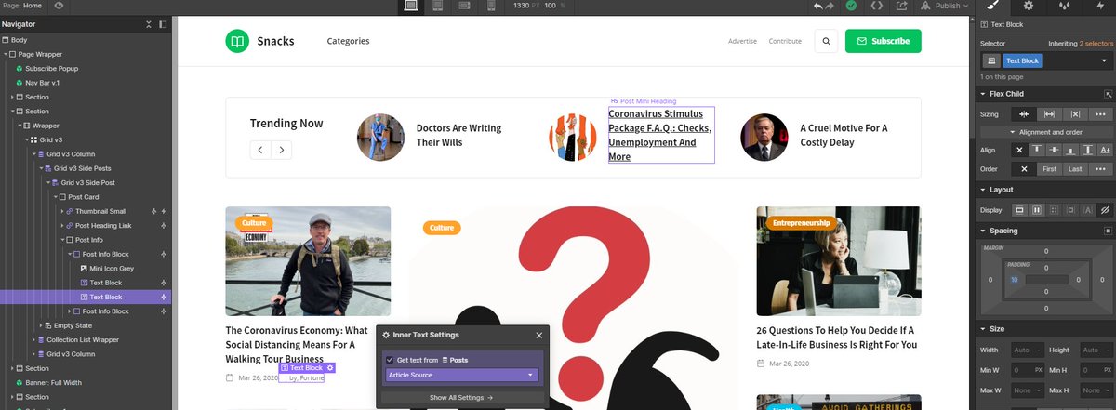This screenshot has height=410, width=1116.
Task: Set display to block
Action: pos(1018,209)
